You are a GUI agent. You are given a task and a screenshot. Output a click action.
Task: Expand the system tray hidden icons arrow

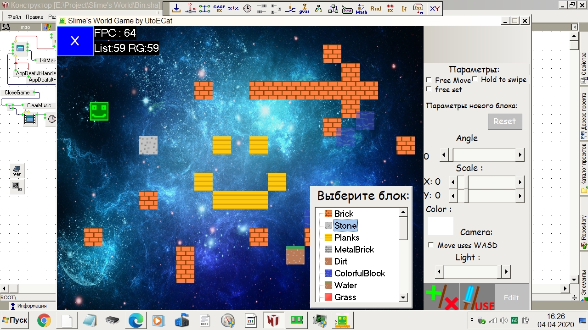tap(472, 320)
